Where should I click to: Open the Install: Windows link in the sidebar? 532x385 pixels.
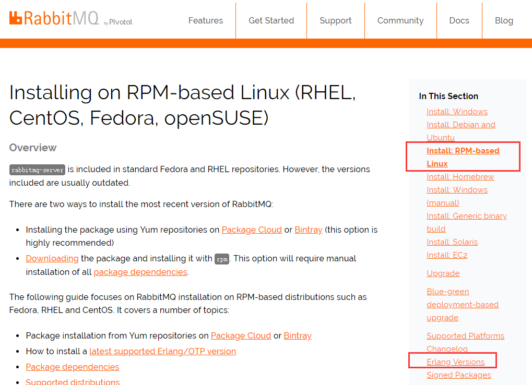pos(457,112)
